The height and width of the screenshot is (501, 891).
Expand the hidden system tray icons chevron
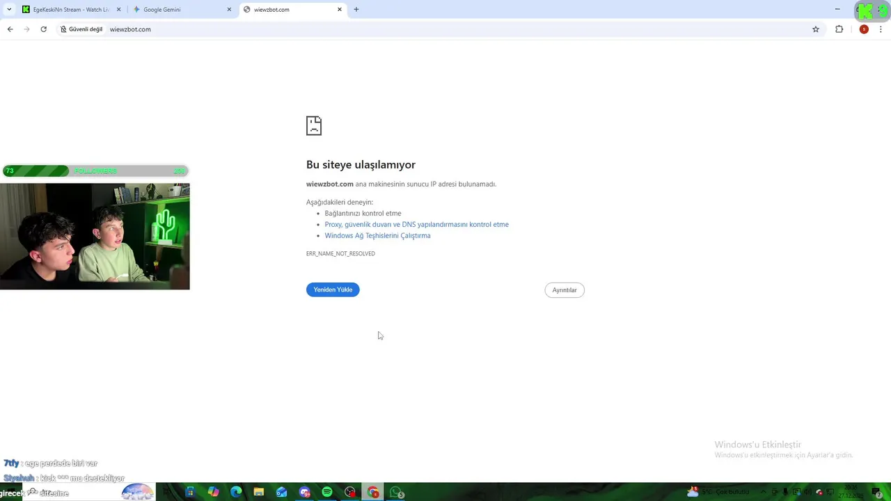pyautogui.click(x=763, y=492)
